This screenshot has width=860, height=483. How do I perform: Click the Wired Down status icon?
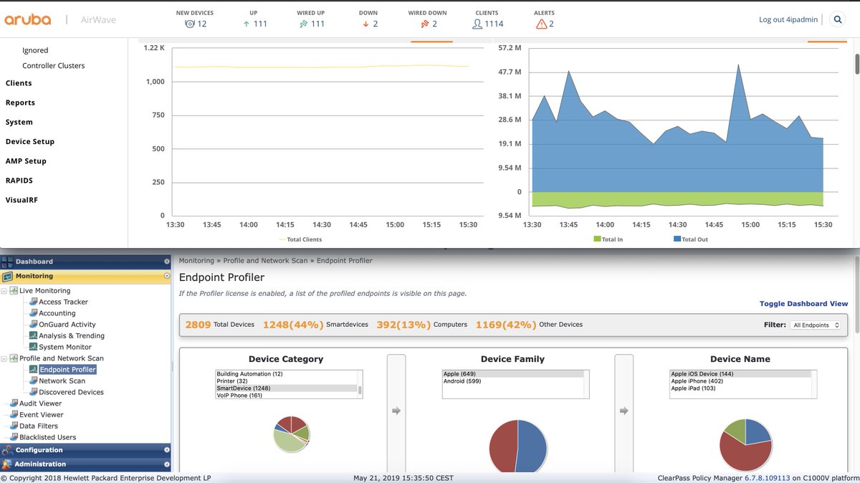pyautogui.click(x=425, y=24)
